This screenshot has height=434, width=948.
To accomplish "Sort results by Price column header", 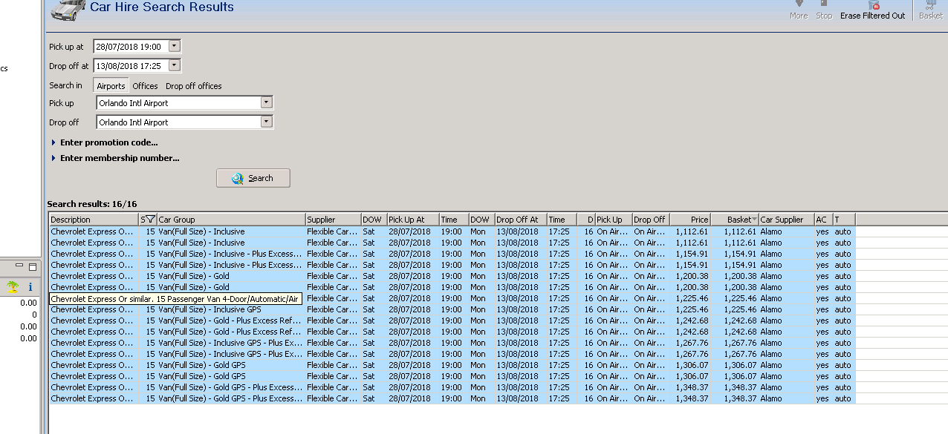I will (689, 220).
